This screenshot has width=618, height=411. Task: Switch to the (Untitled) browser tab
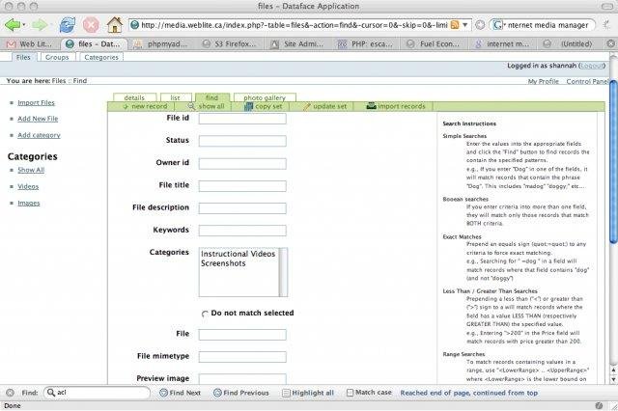pyautogui.click(x=570, y=43)
